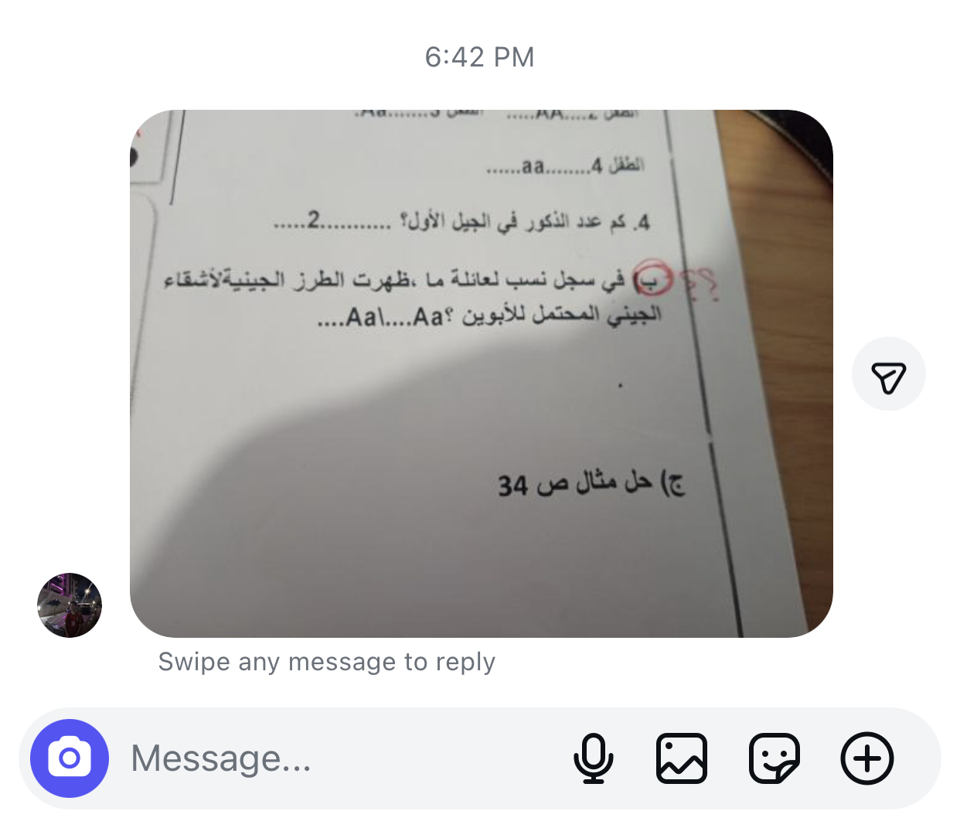This screenshot has width=960, height=828.
Task: Click the aa child 4 line in photo
Action: click(565, 165)
